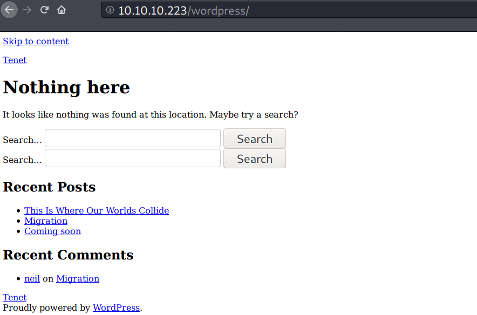The width and height of the screenshot is (477, 315).
Task: Click the browser forward arrow button
Action: click(x=27, y=10)
